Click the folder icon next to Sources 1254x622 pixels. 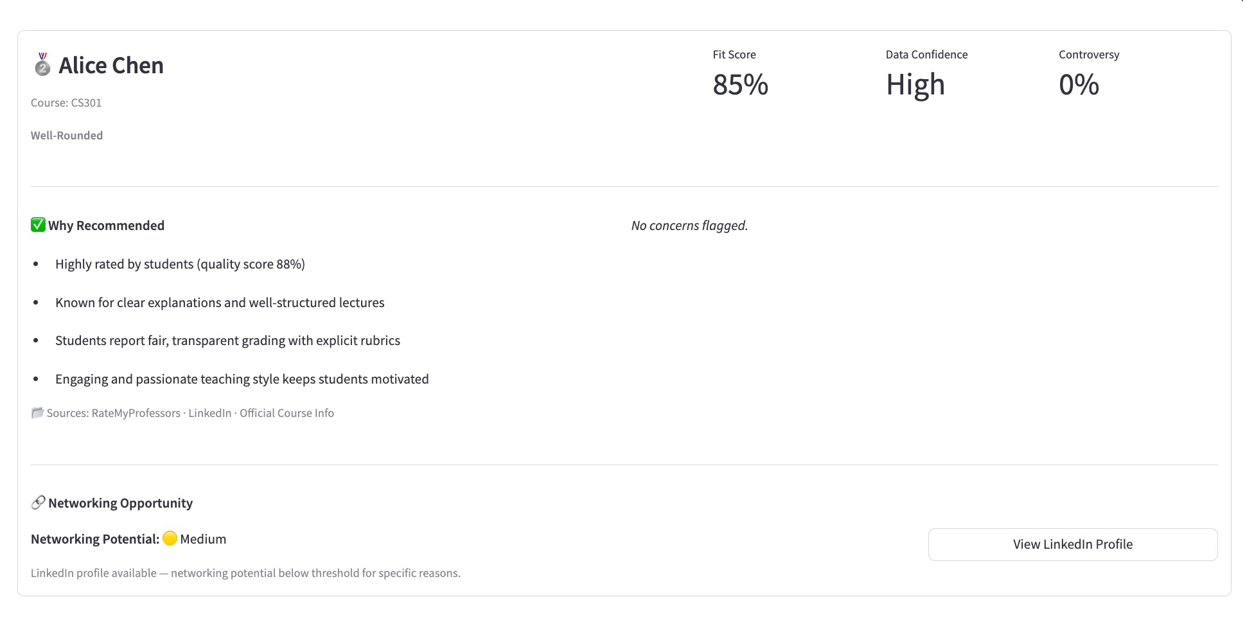(x=37, y=413)
